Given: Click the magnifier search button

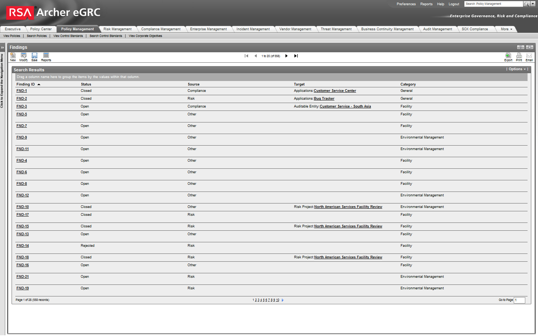Looking at the screenshot, I should (526, 4).
